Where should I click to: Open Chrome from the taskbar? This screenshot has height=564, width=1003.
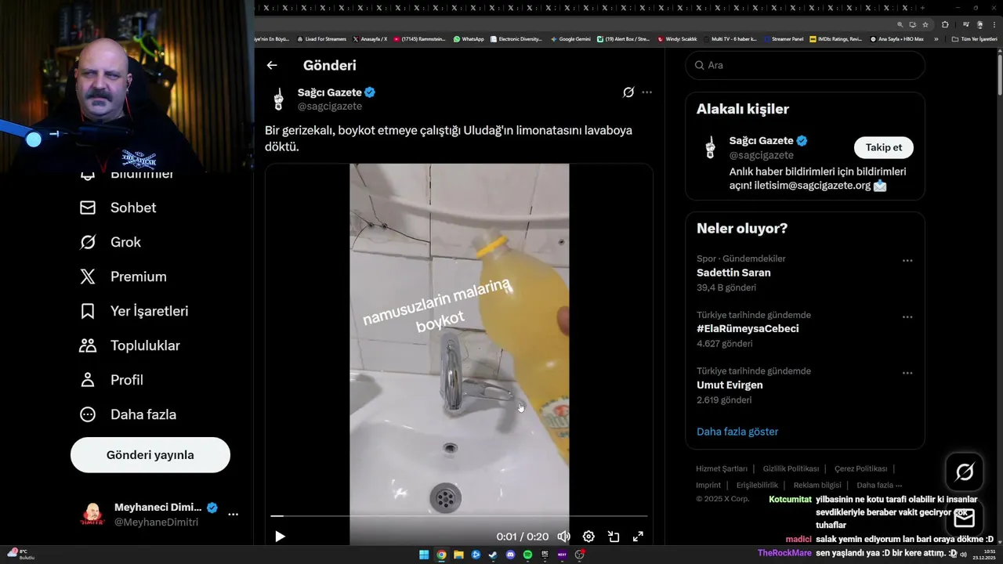(441, 555)
